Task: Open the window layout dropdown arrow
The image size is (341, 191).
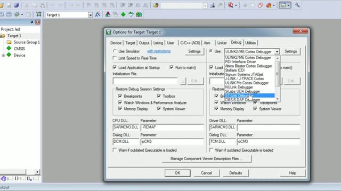Action: pyautogui.click(x=288, y=5)
